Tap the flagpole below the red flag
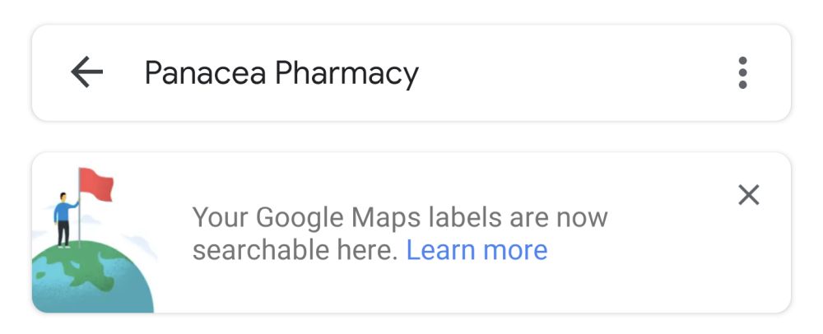823x334 pixels. point(80,218)
